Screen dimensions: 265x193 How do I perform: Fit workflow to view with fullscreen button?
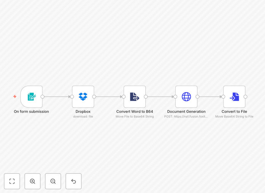point(12,181)
